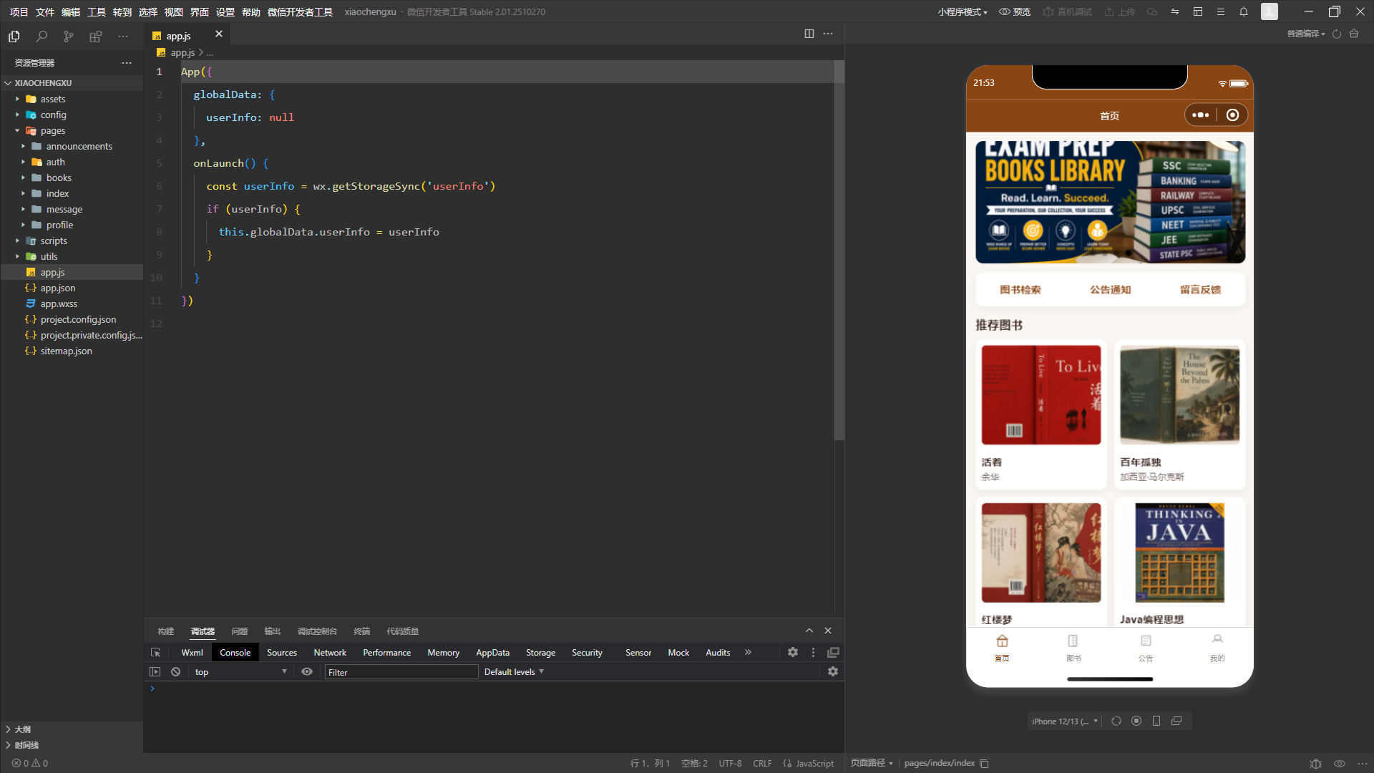Open devtools settings gear next to Audits
The height and width of the screenshot is (773, 1374).
coord(793,653)
